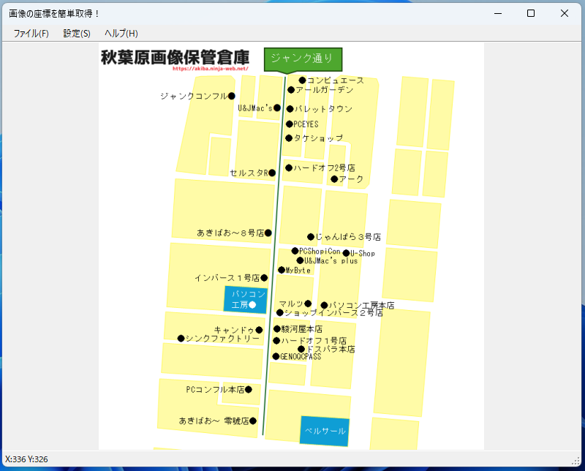Image resolution: width=585 pixels, height=471 pixels.
Task: Click the X/Y coordinate readout in status bar
Action: (27, 459)
